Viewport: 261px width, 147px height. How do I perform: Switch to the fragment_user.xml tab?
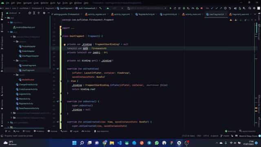(x=240, y=14)
